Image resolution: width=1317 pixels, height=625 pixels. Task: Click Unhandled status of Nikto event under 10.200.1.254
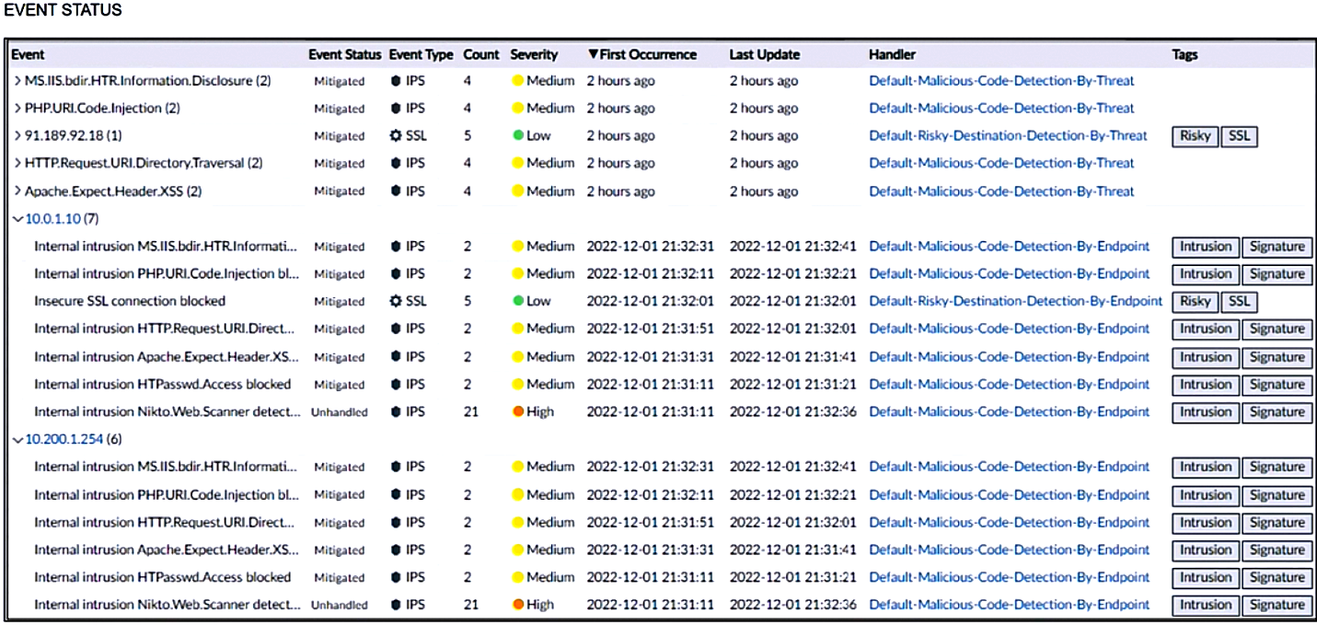point(339,606)
